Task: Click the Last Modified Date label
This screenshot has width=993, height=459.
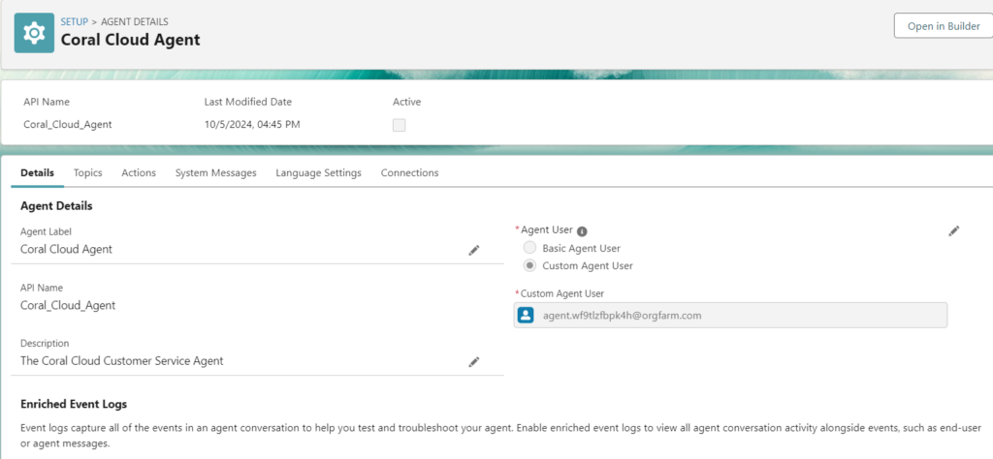Action: 248,102
